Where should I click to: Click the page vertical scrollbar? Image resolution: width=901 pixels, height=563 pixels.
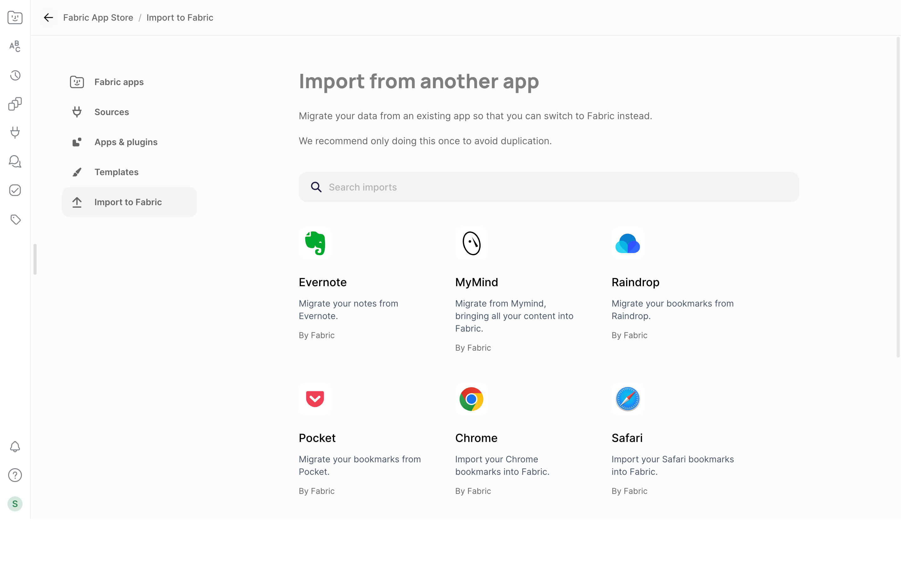click(898, 197)
